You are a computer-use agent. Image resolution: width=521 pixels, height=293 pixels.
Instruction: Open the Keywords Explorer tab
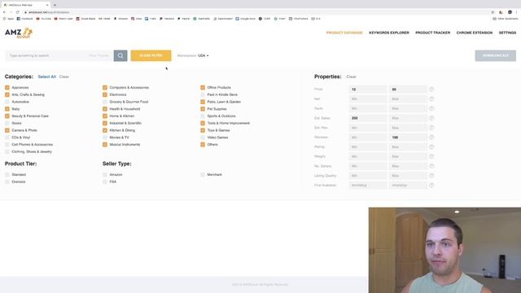389,33
